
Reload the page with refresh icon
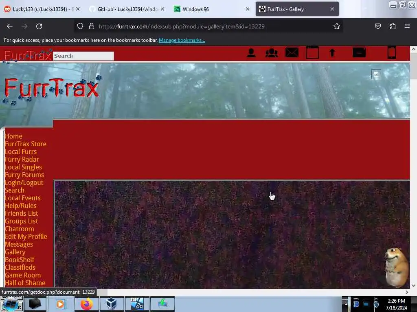[x=39, y=26]
